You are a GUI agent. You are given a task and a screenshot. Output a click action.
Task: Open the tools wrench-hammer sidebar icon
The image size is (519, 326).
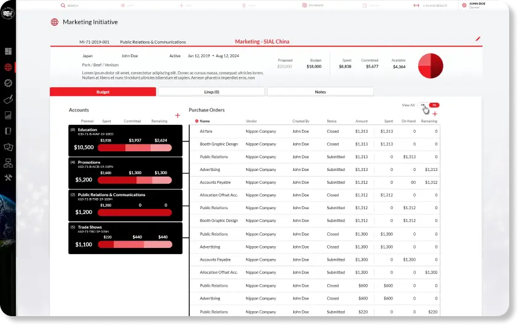pyautogui.click(x=9, y=178)
